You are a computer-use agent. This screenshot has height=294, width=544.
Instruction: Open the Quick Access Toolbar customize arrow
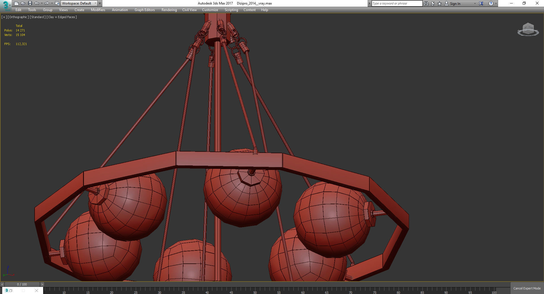click(x=100, y=3)
